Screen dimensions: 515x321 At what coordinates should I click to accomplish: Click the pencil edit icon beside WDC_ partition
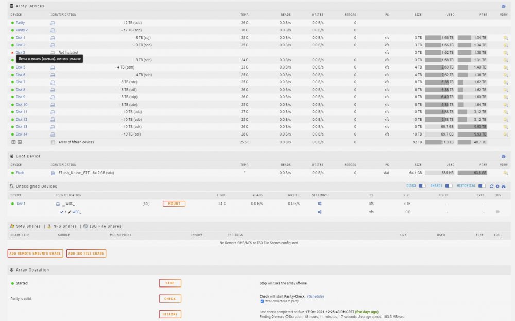click(70, 212)
